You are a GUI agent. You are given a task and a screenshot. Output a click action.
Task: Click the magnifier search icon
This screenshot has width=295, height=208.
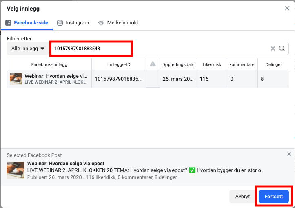pos(282,49)
